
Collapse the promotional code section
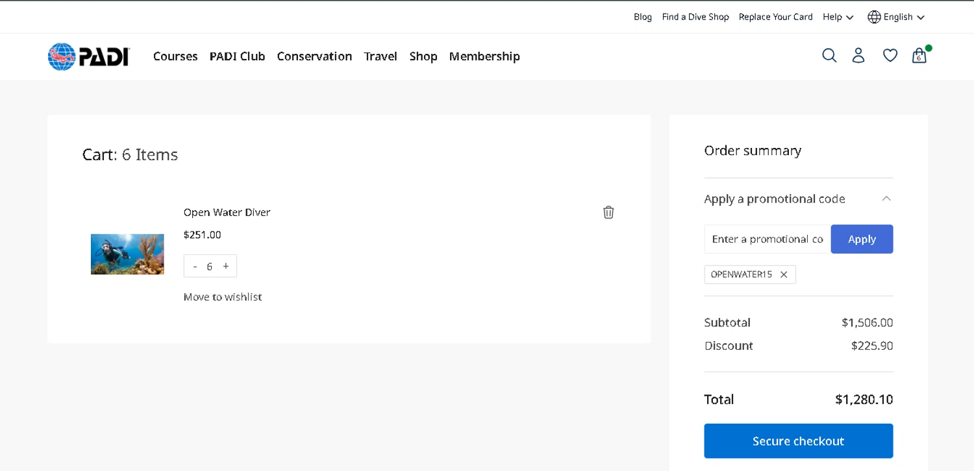[886, 199]
